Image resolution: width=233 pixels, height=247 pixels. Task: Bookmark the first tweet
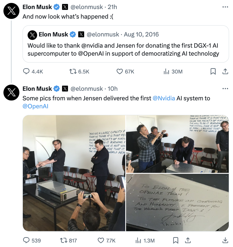pyautogui.click(x=213, y=71)
